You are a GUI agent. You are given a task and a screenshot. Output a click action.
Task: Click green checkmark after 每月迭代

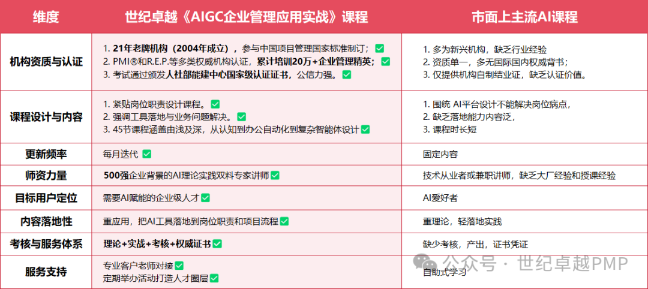(146, 154)
